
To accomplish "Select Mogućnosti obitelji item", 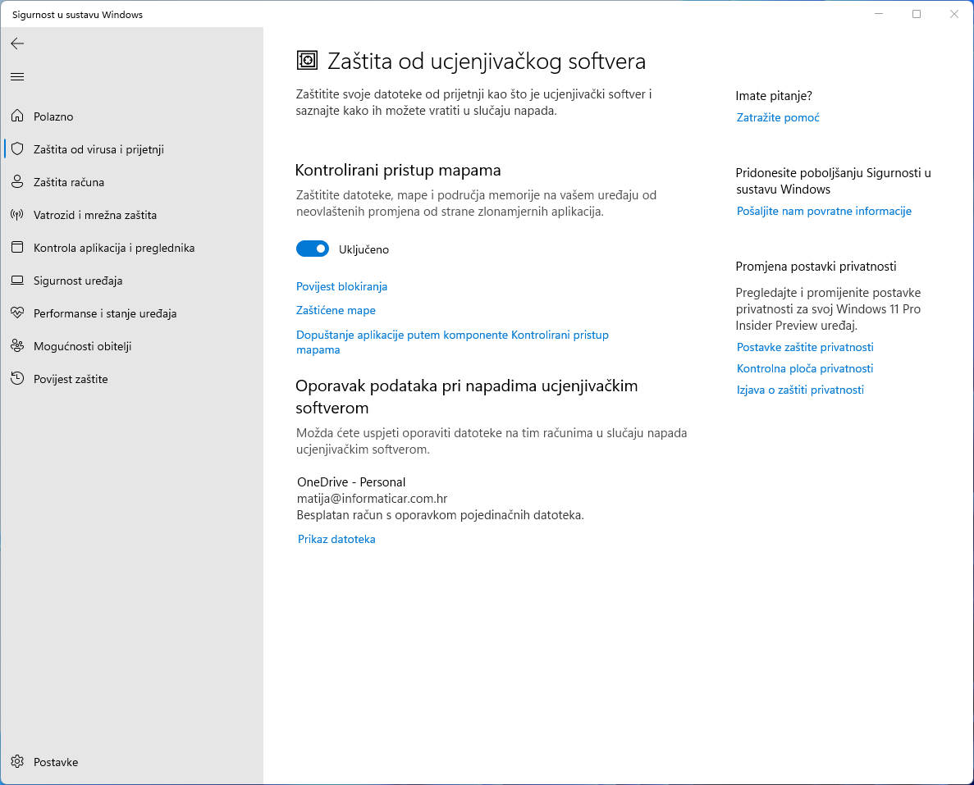I will [131, 346].
